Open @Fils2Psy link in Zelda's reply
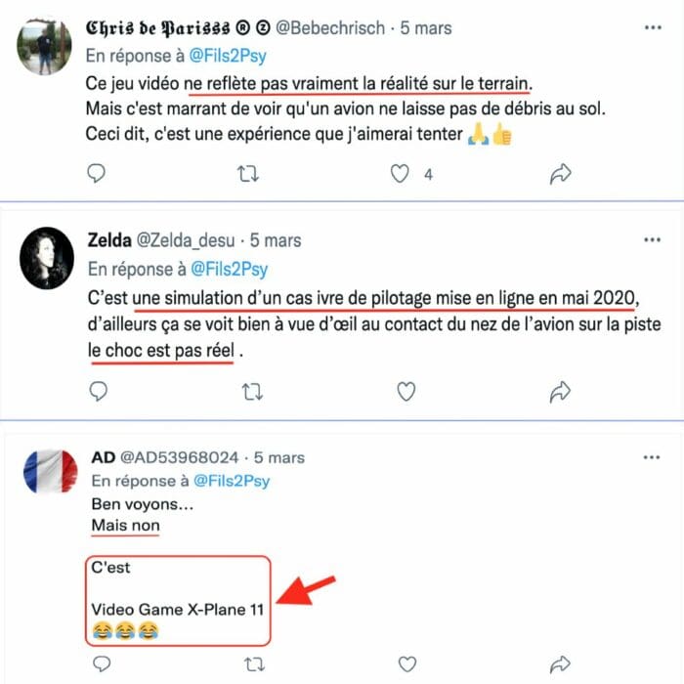 point(230,269)
